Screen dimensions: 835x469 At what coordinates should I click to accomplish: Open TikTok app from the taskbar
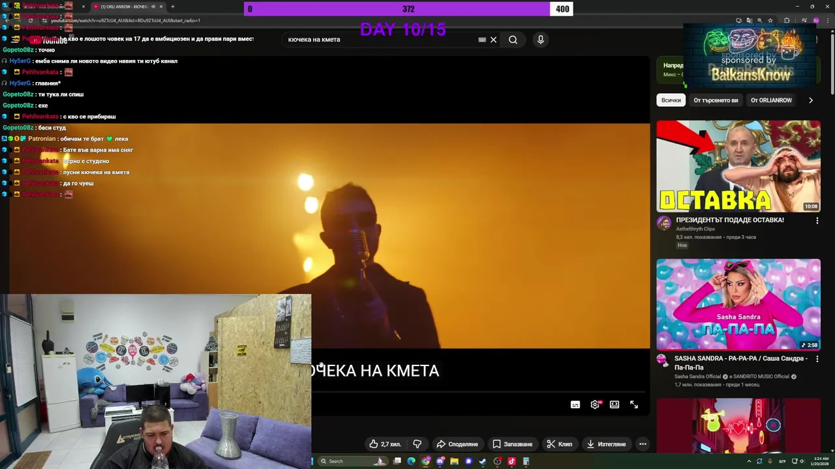[x=511, y=461]
